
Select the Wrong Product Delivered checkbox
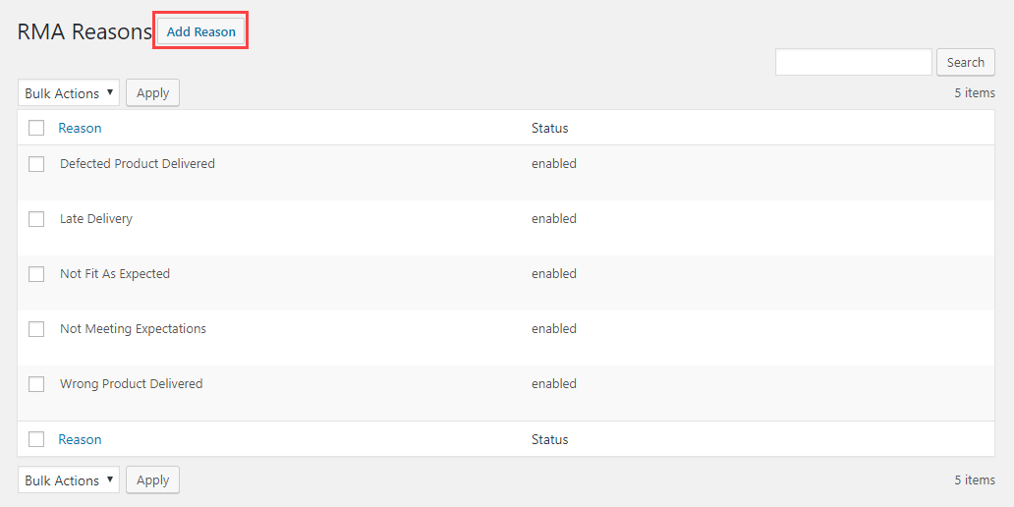tap(36, 384)
